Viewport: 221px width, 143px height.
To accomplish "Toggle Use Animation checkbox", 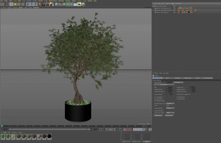I will pos(166,97).
